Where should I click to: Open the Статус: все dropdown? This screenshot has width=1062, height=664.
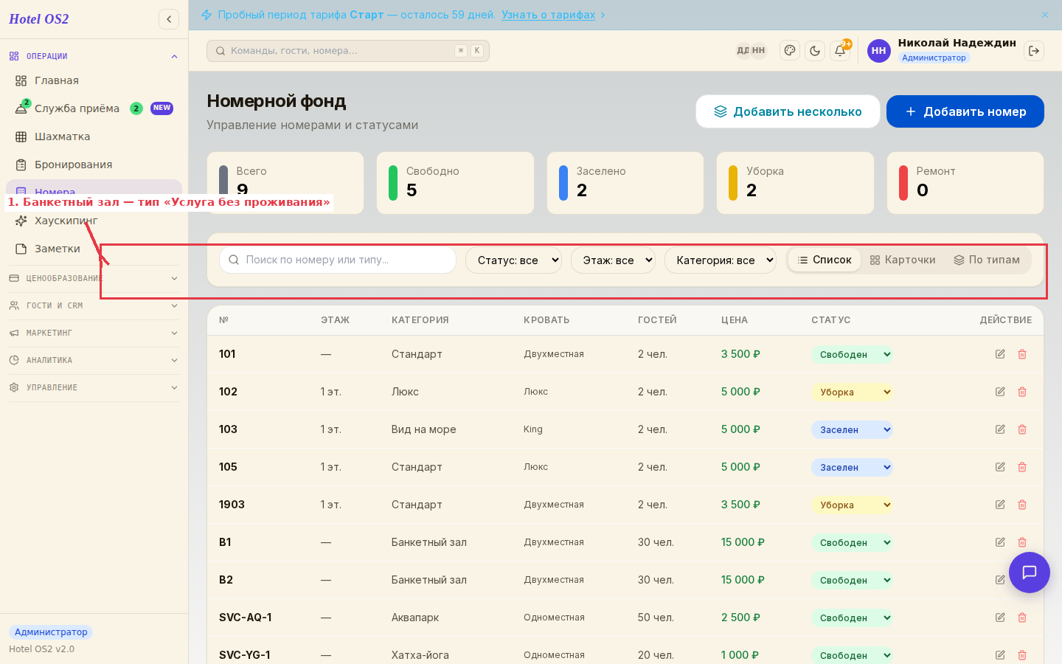514,260
